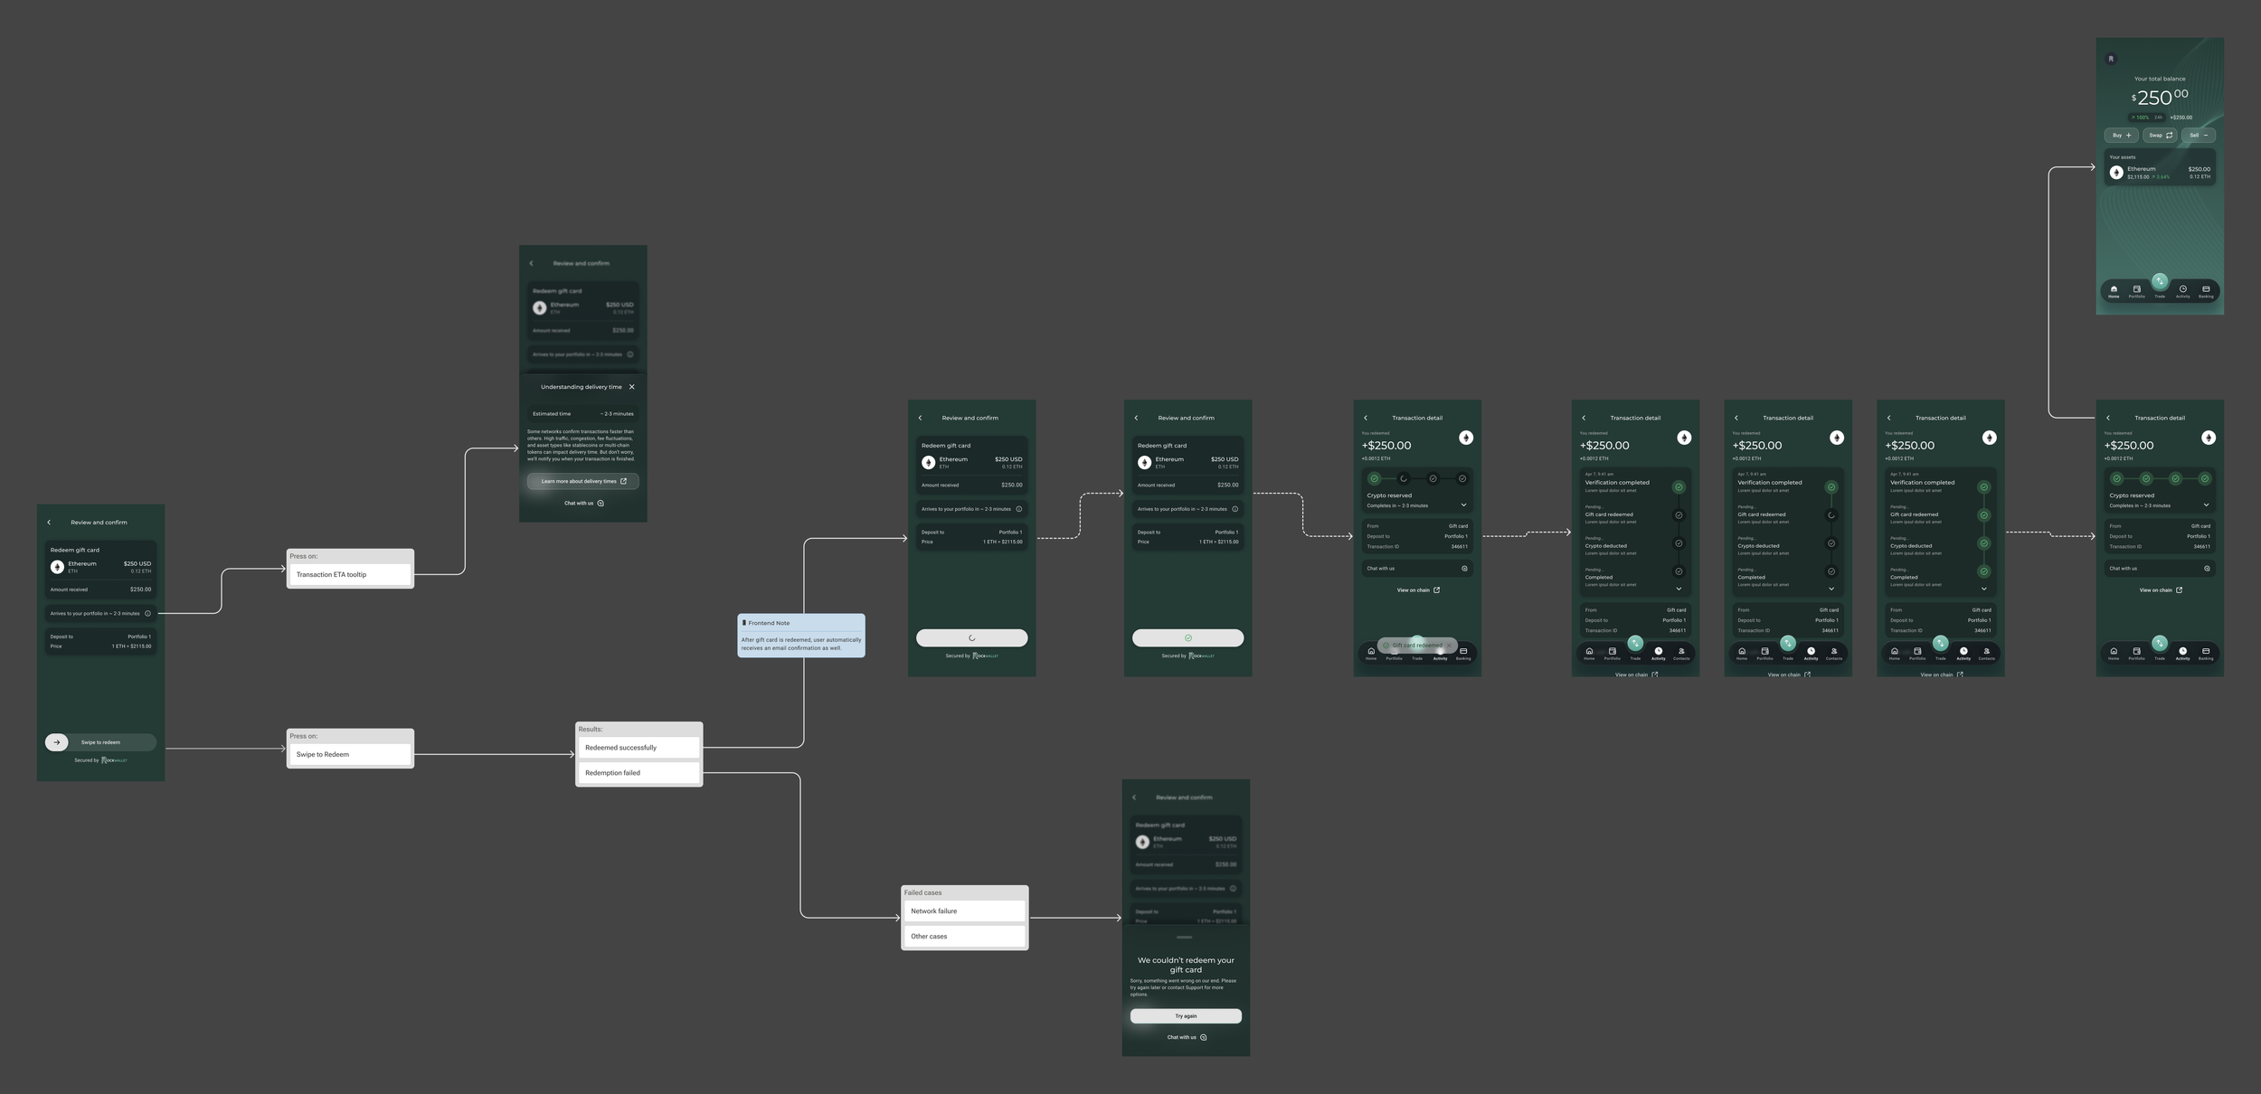
Task: Click Banking tab on the toast screen
Action: (x=1463, y=654)
